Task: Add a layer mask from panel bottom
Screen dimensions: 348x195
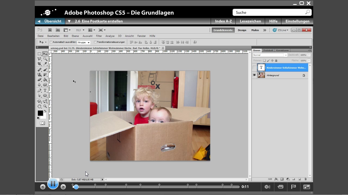Action: 282,179
